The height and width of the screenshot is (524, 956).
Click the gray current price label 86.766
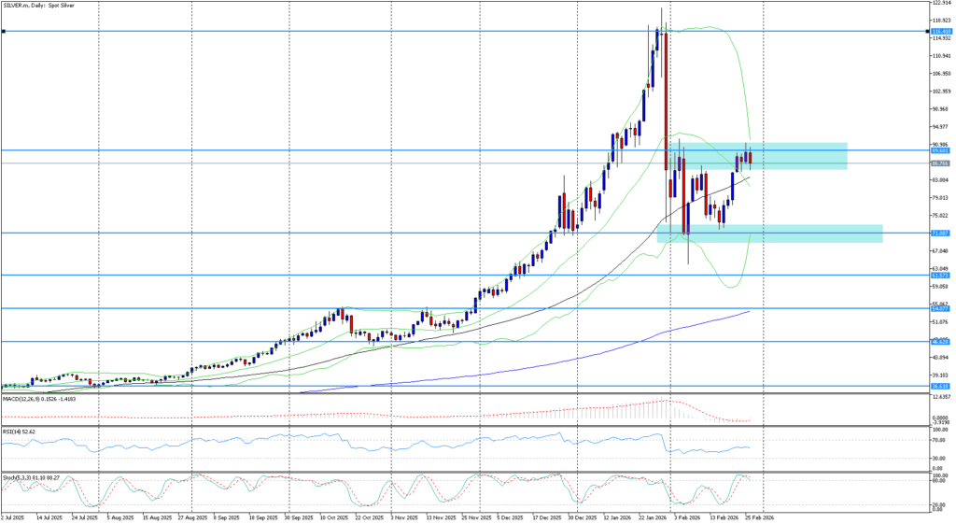click(x=940, y=163)
